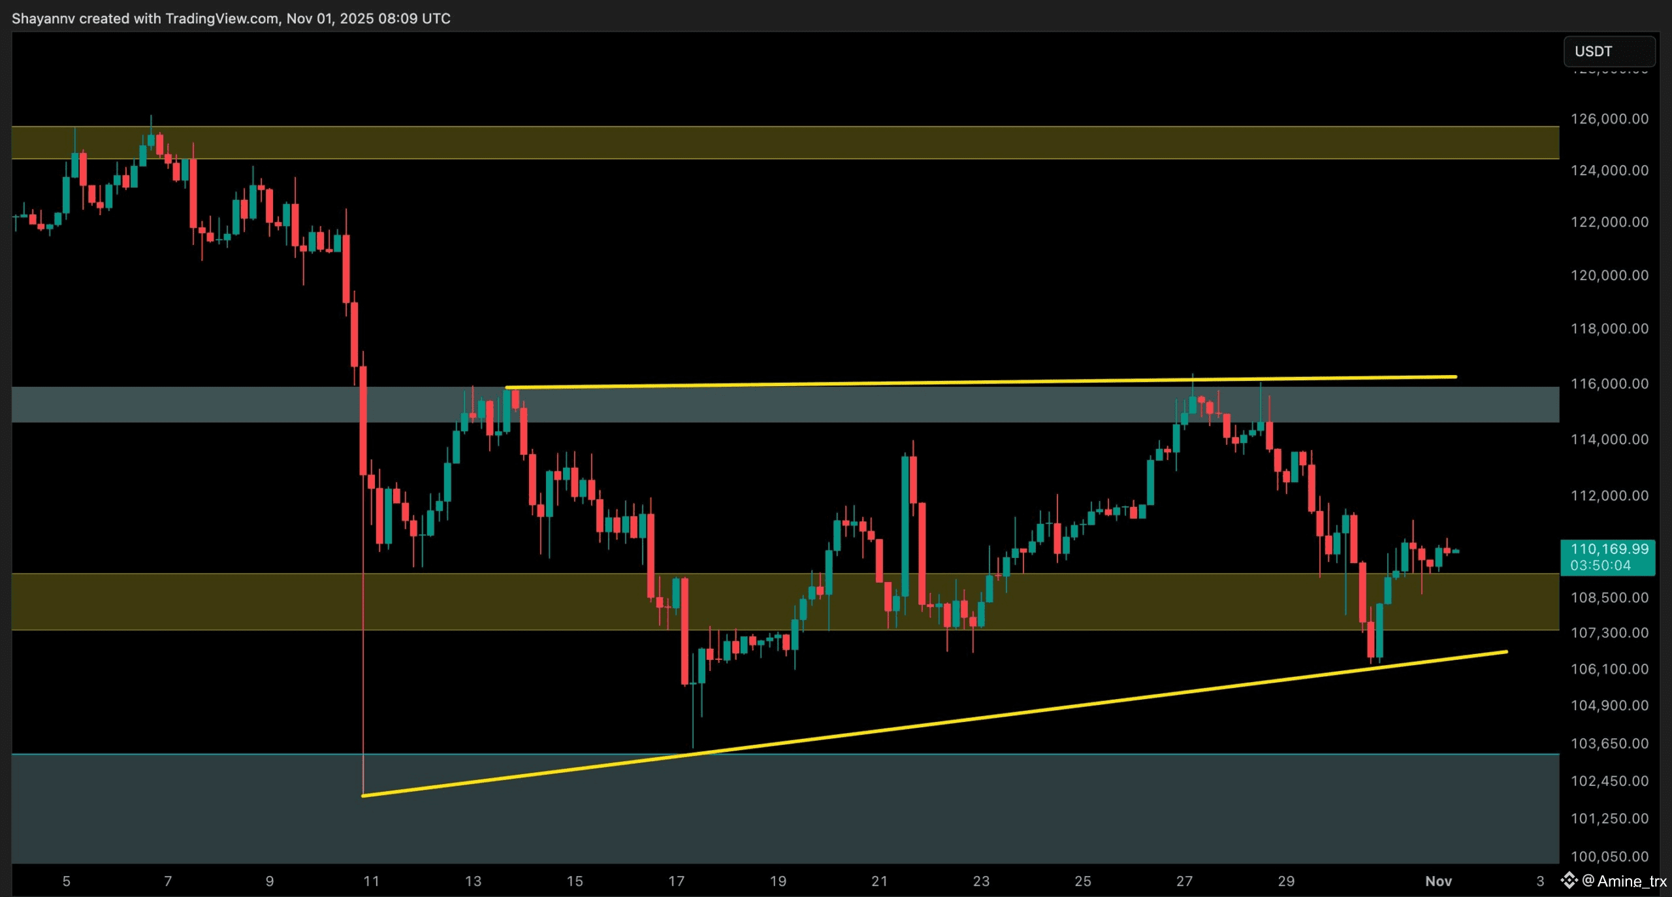Click the current price label 110,169.99
The image size is (1672, 897).
click(1609, 549)
